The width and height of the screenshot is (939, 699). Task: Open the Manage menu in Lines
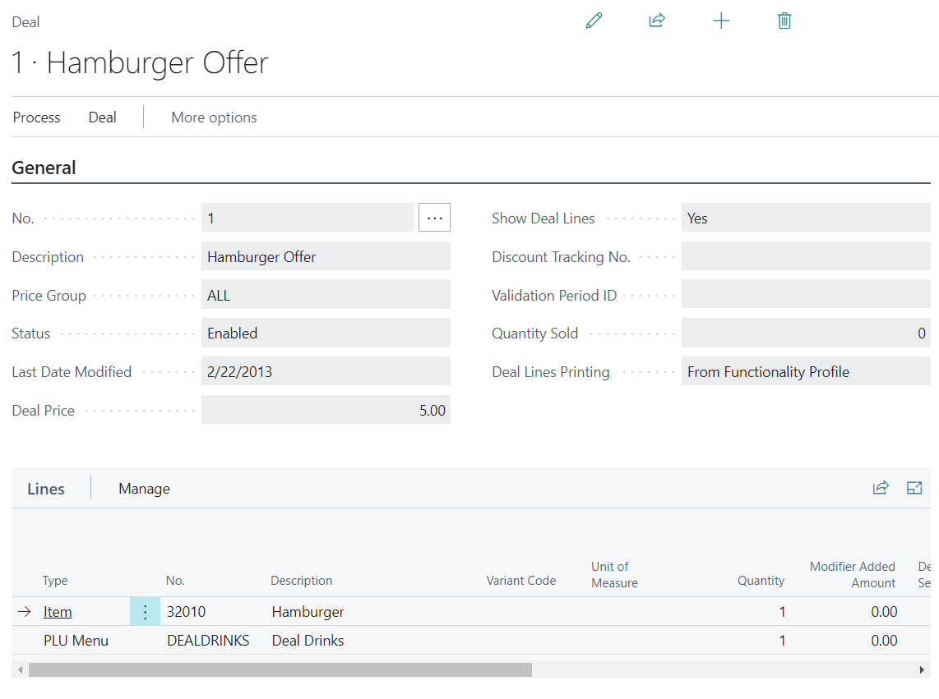(144, 489)
